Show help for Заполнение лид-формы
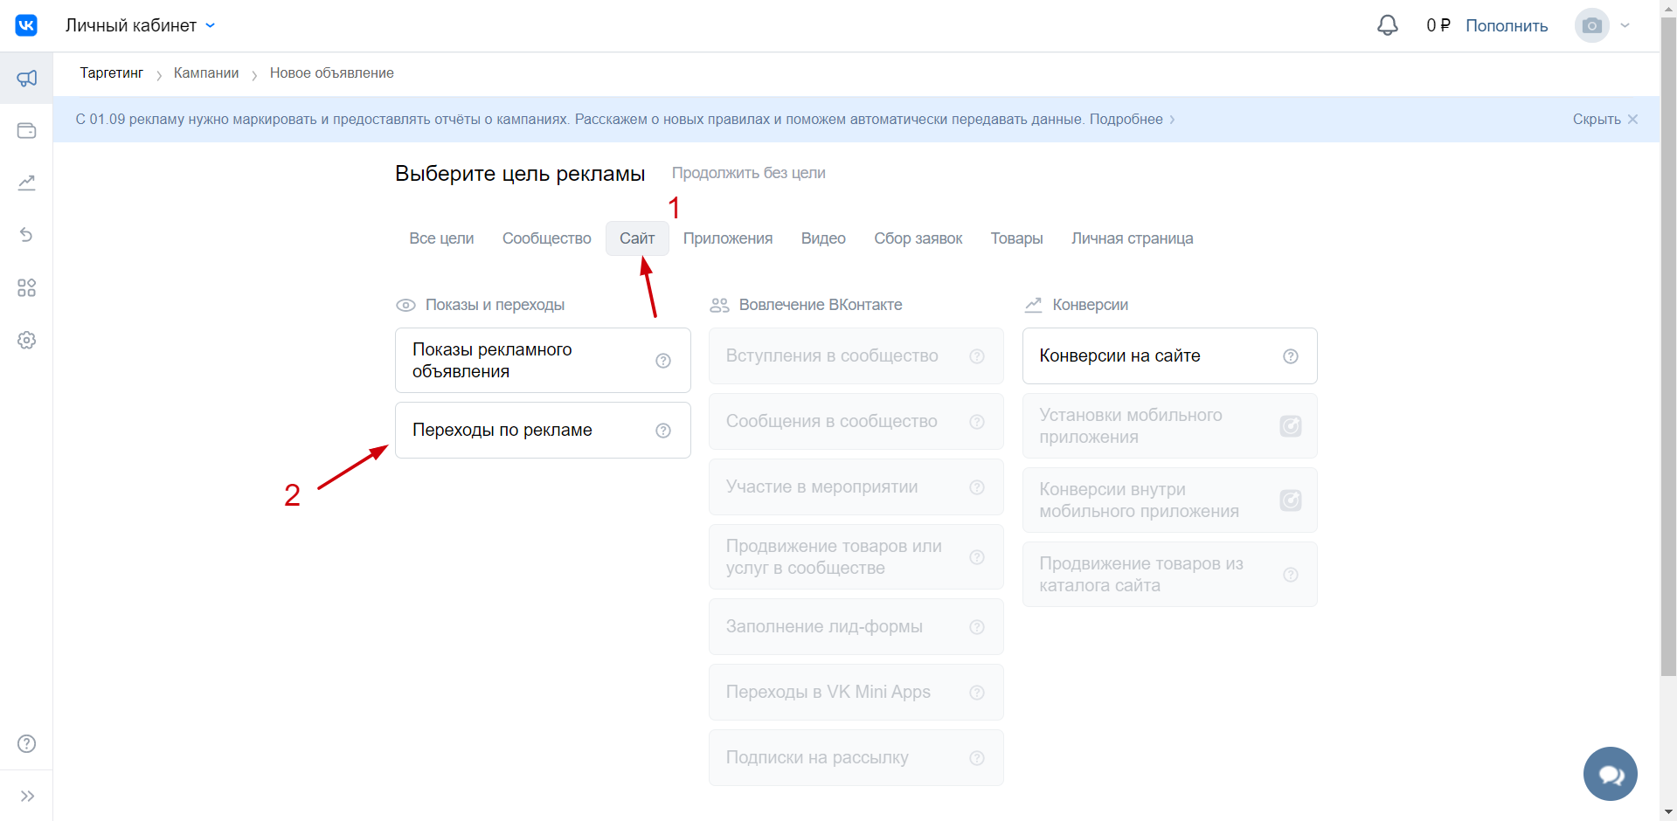Viewport: 1677px width, 821px height. [977, 627]
